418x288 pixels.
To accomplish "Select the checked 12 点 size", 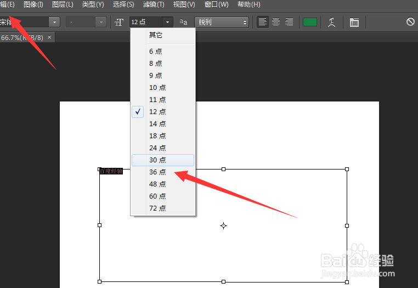I will coord(163,112).
